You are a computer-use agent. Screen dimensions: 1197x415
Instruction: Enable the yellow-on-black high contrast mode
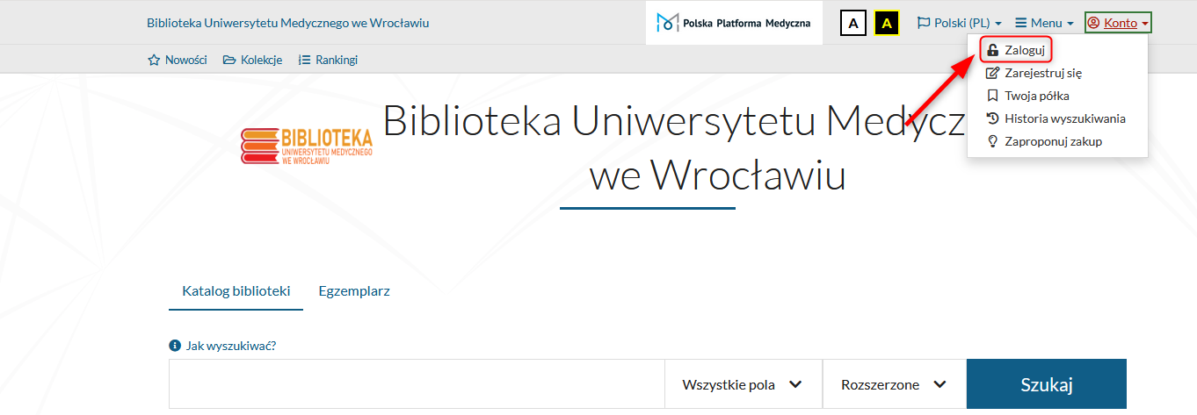pyautogui.click(x=887, y=24)
